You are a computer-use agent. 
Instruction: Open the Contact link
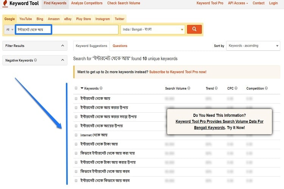tap(259, 3)
